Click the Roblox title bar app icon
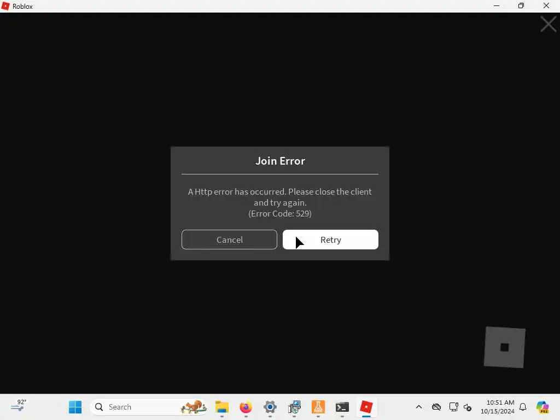Viewport: 560px width, 420px height. (x=5, y=6)
